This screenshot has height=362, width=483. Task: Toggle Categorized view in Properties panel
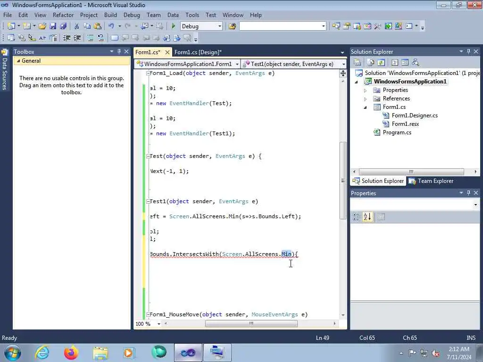(356, 217)
